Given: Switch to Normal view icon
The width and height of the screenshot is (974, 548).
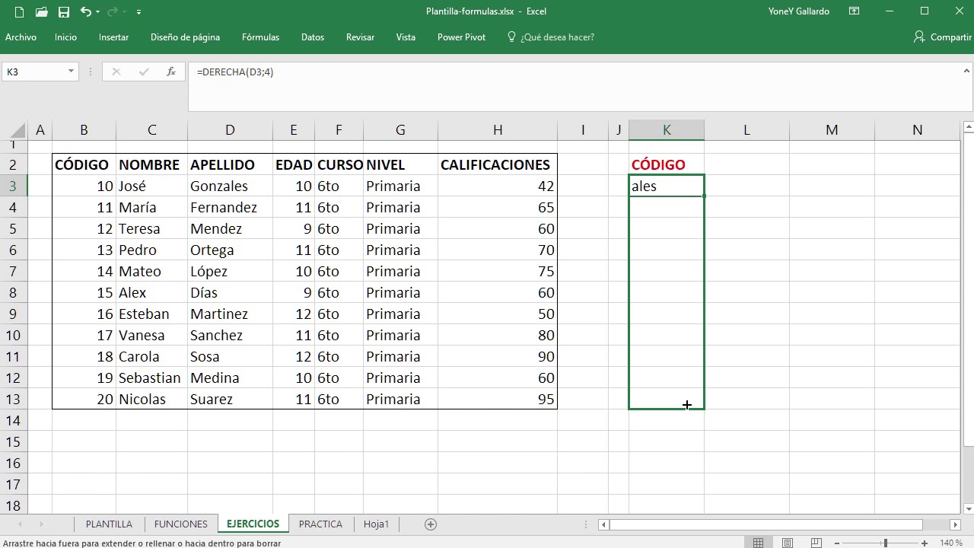Looking at the screenshot, I should 758,543.
